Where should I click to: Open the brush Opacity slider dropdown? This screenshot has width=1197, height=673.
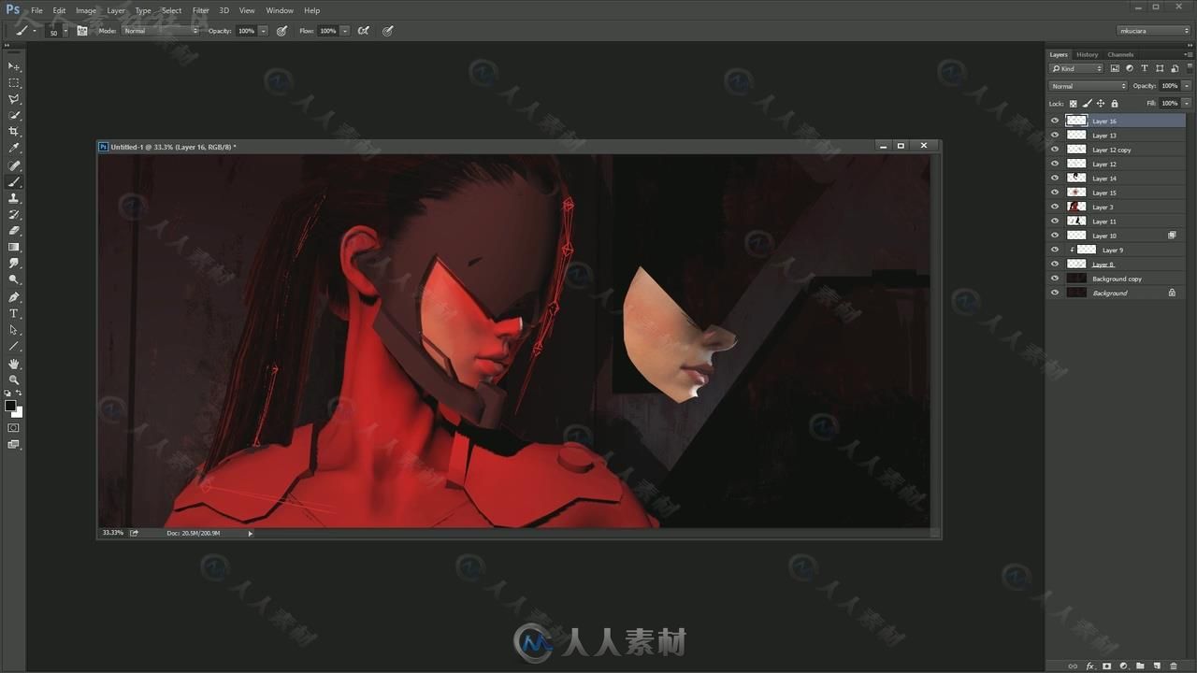tap(263, 31)
